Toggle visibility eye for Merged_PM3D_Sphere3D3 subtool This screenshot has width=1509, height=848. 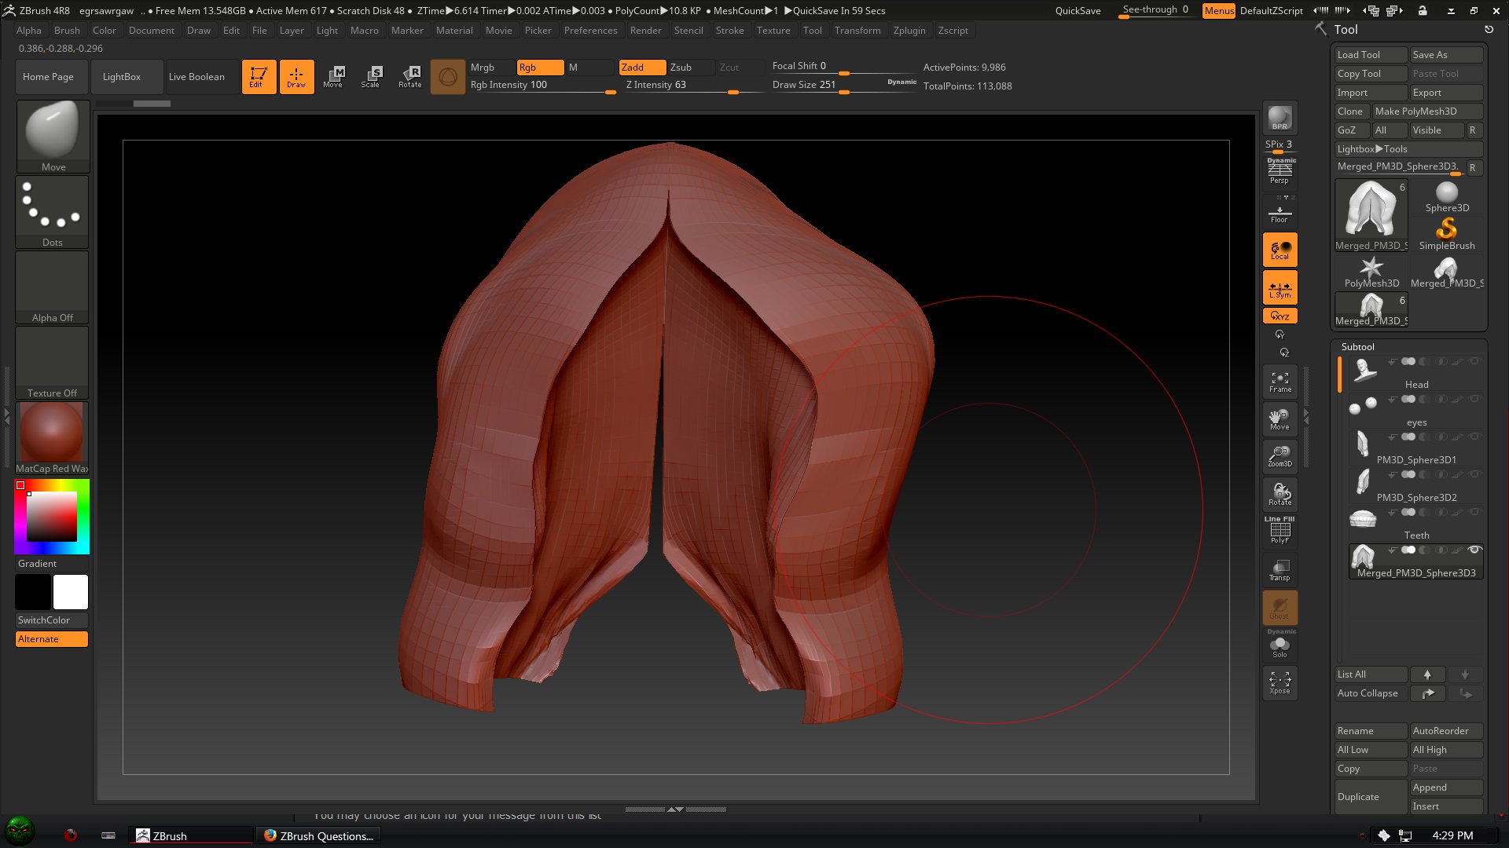[x=1474, y=550]
